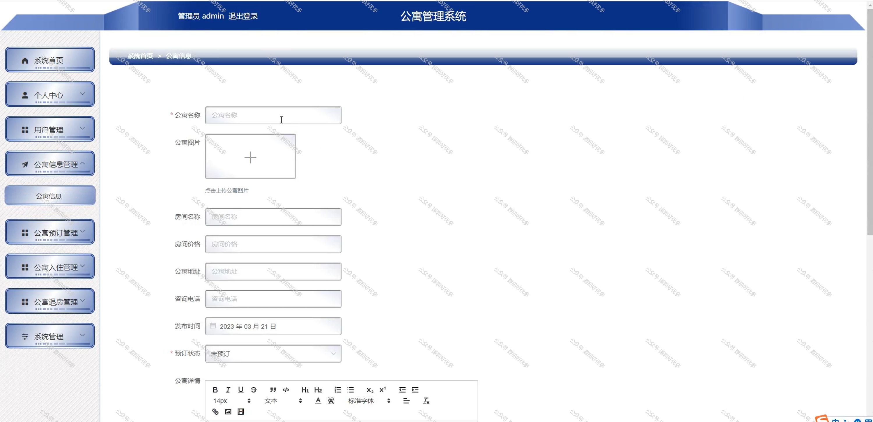The height and width of the screenshot is (422, 873).
Task: Focus the 房间名称 input field
Action: click(x=273, y=217)
